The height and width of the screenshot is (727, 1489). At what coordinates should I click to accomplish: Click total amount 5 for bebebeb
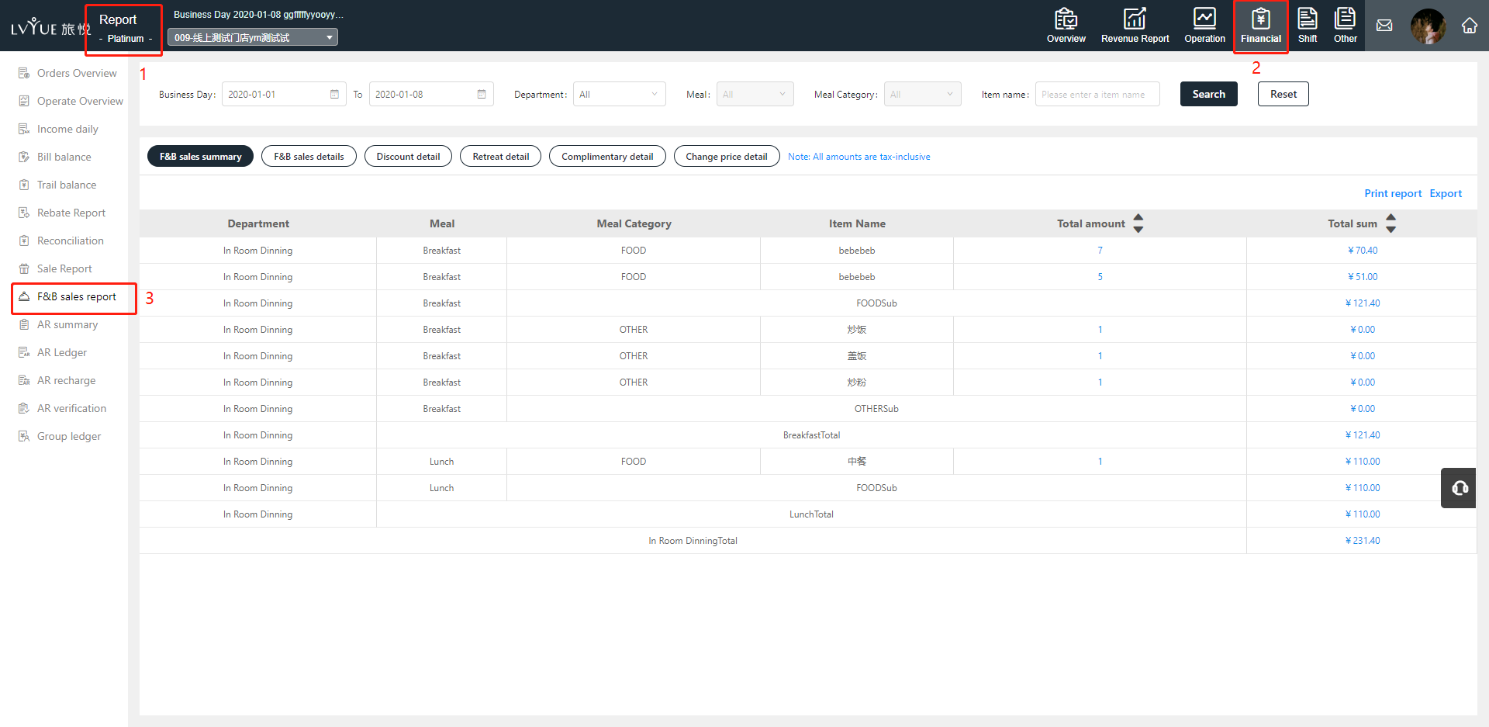pyautogui.click(x=1100, y=277)
